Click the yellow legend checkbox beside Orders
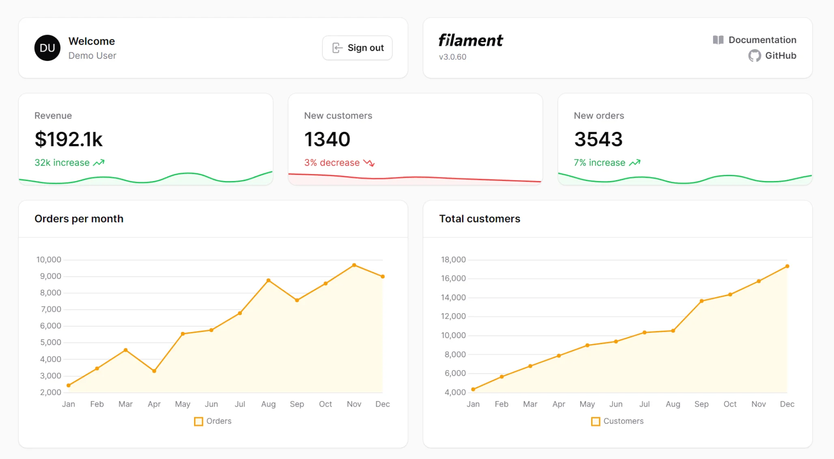The width and height of the screenshot is (834, 459). (198, 421)
